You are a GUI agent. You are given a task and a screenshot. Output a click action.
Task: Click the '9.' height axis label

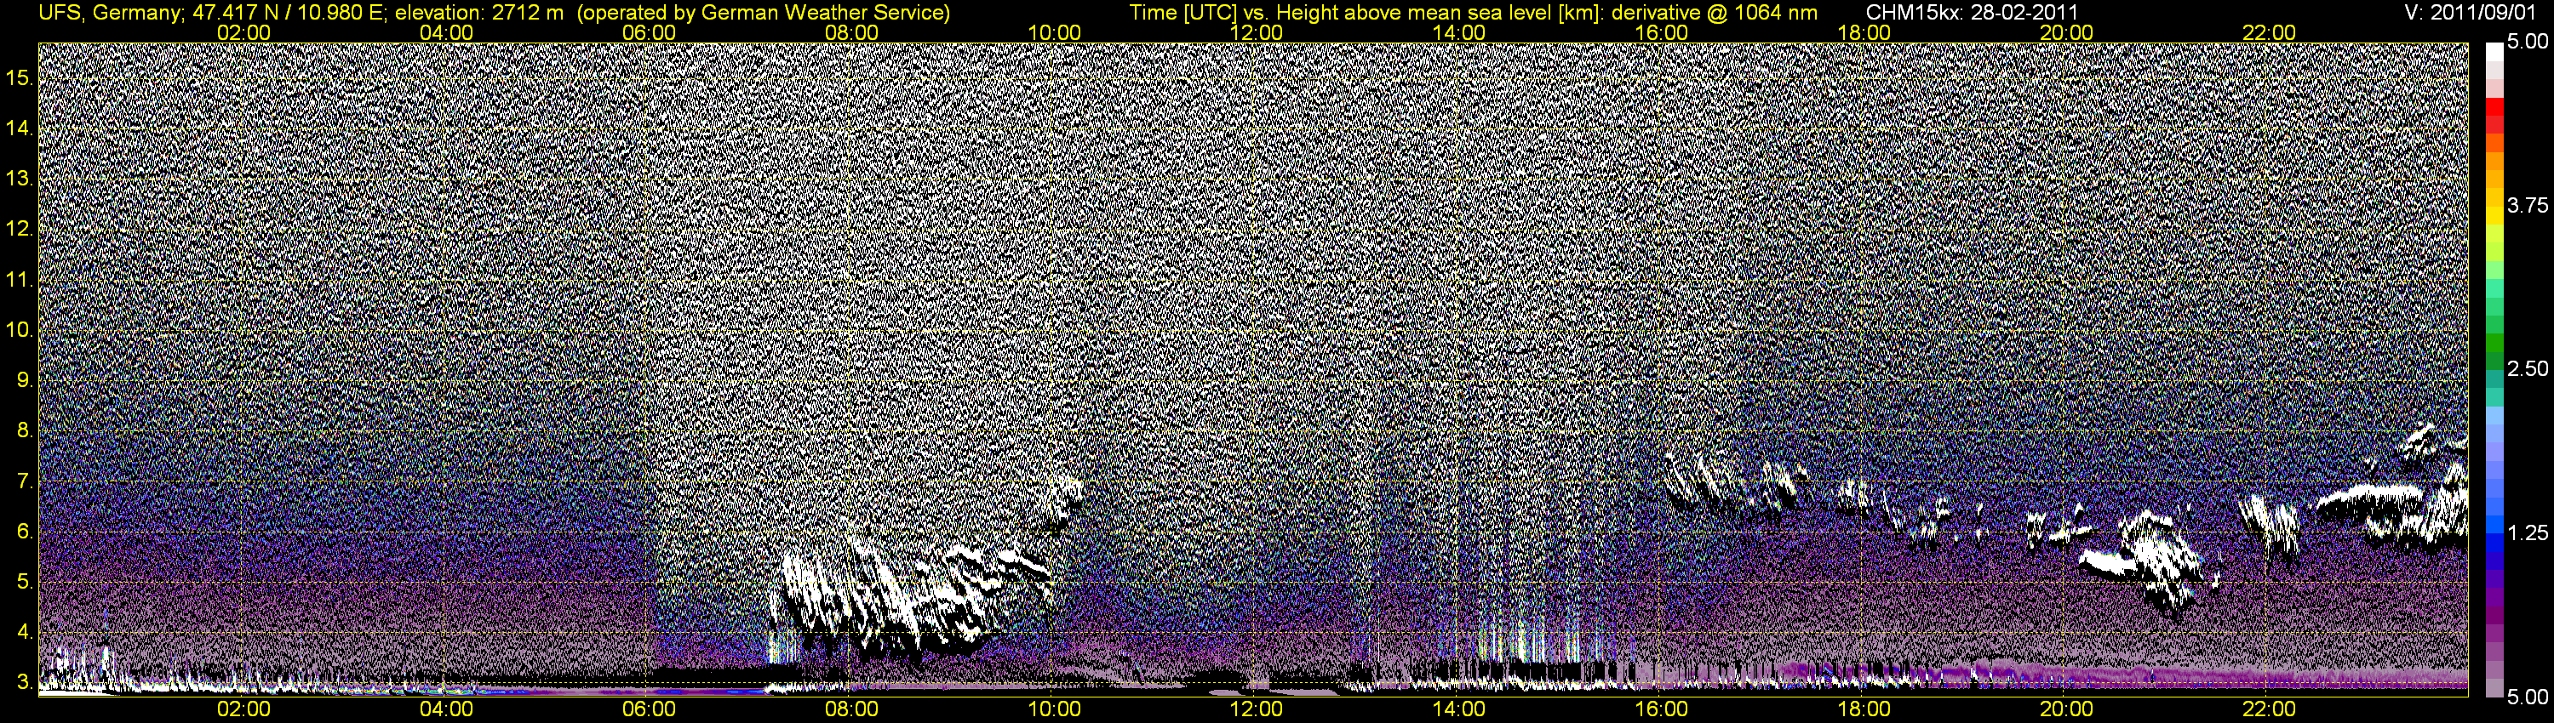(x=25, y=380)
